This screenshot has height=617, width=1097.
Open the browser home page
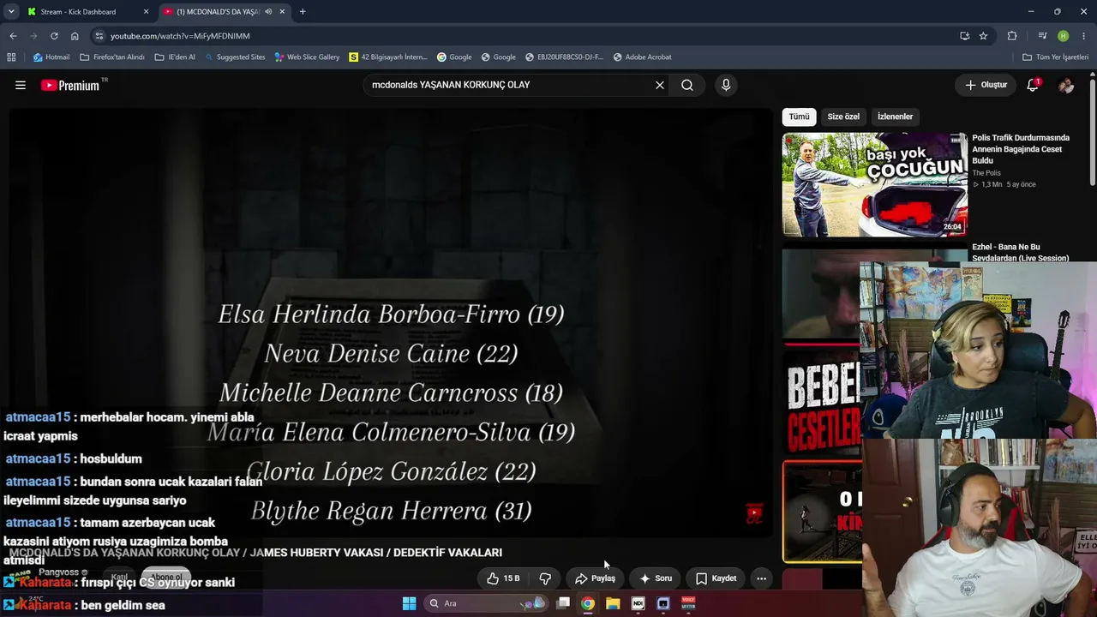pyautogui.click(x=75, y=36)
